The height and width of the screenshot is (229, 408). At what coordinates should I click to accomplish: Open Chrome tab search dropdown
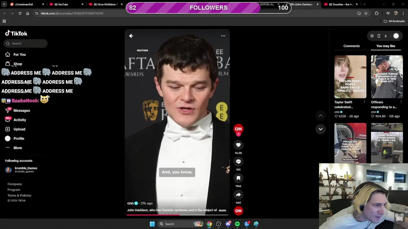(4, 4)
